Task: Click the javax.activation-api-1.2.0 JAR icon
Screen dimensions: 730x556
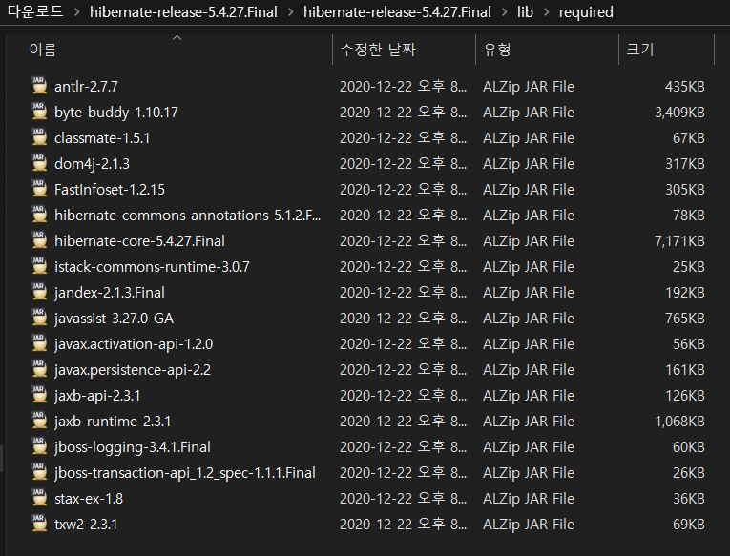Action: 39,343
